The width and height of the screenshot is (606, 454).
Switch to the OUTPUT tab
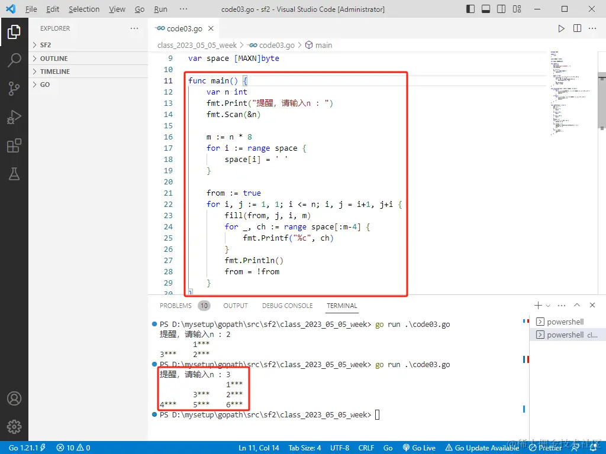tap(236, 306)
